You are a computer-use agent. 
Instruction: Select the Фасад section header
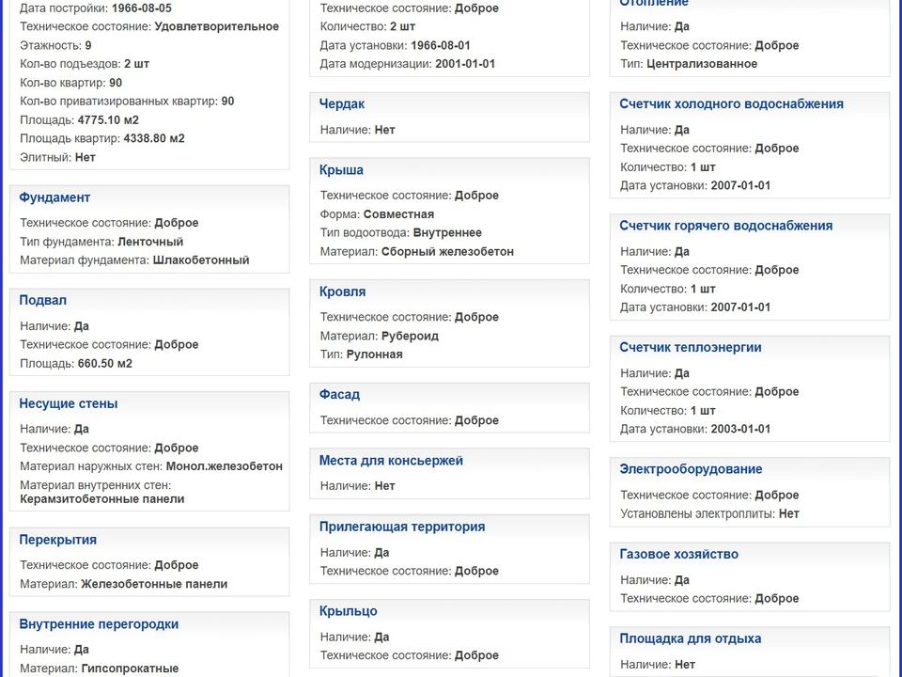(x=339, y=395)
